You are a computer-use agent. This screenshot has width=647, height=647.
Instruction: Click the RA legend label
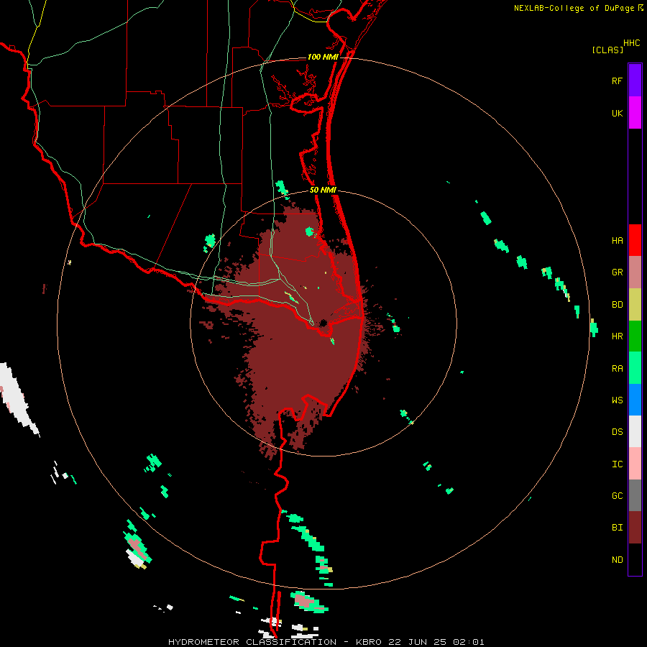point(617,368)
